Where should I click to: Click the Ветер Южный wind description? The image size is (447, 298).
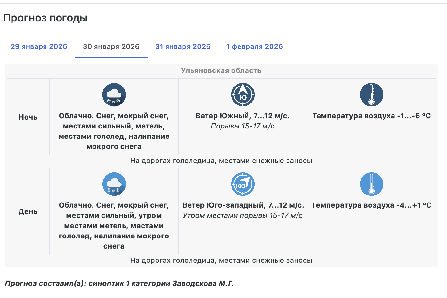click(x=242, y=116)
